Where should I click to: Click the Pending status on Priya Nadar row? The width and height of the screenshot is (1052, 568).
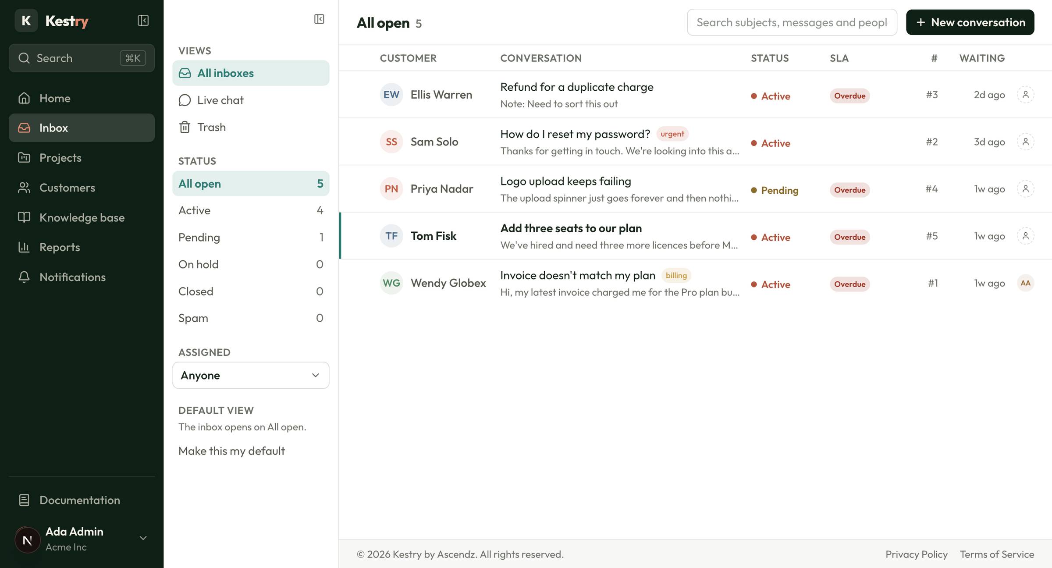[775, 190]
